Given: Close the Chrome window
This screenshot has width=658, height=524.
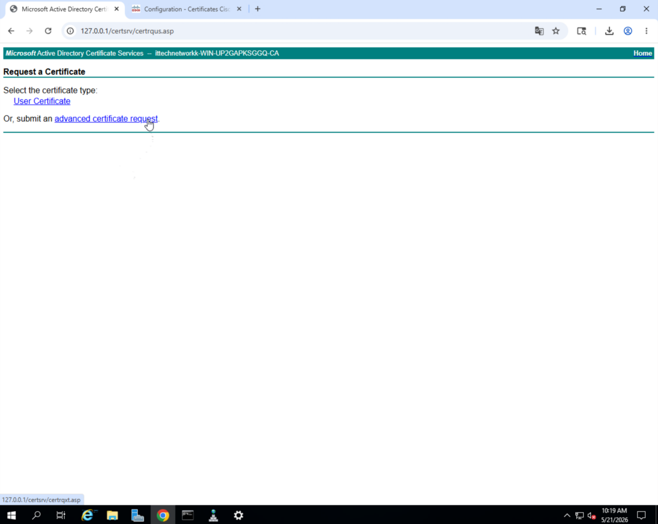Looking at the screenshot, I should tap(647, 9).
